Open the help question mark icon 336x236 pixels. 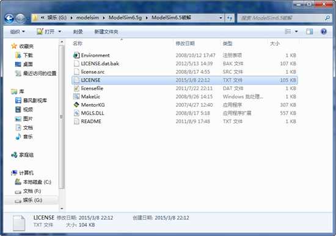click(x=324, y=32)
